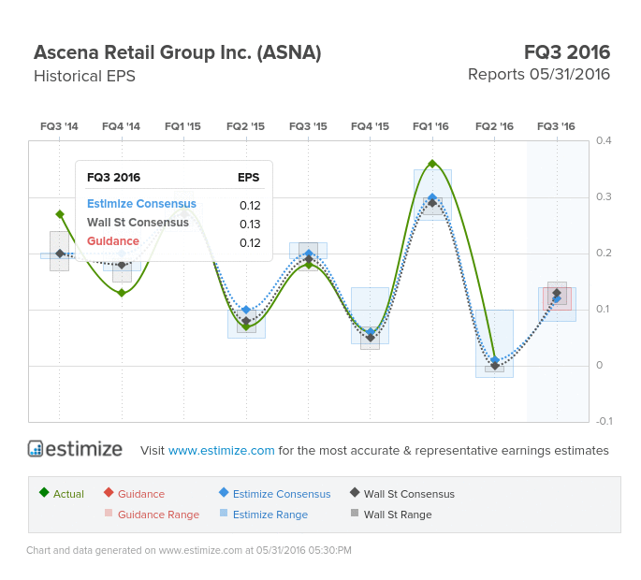Click the FQ2 '16 Wall St consensus point

495,366
